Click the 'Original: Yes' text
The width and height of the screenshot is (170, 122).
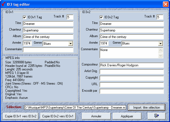(x=13, y=94)
